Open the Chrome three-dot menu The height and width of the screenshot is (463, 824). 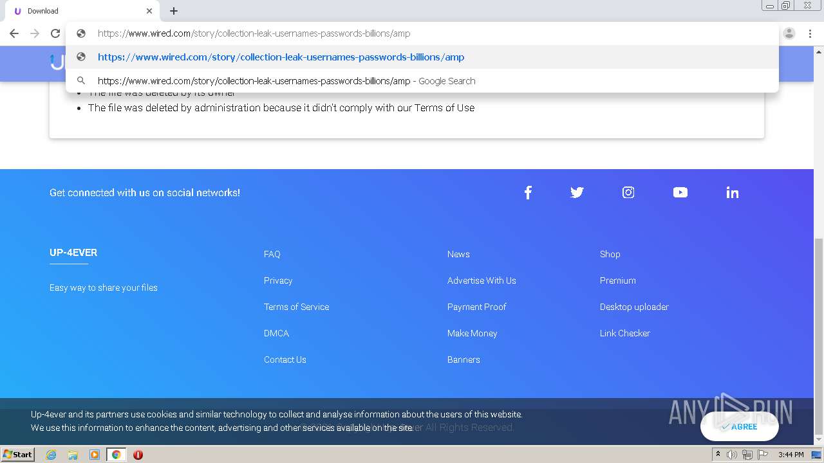click(x=810, y=33)
